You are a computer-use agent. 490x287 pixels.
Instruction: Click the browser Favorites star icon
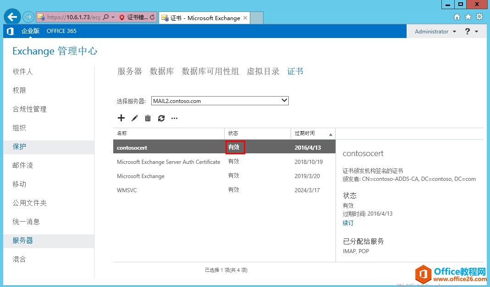[468, 16]
